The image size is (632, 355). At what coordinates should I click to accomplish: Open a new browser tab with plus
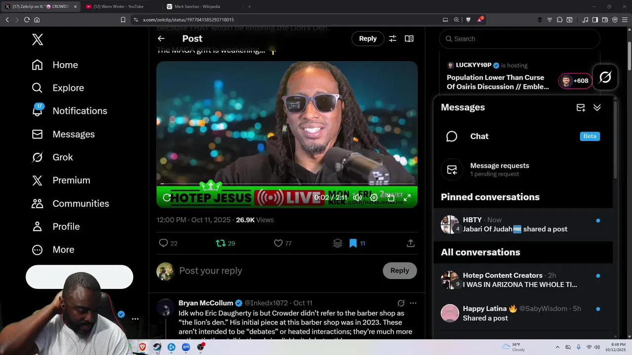click(x=249, y=6)
